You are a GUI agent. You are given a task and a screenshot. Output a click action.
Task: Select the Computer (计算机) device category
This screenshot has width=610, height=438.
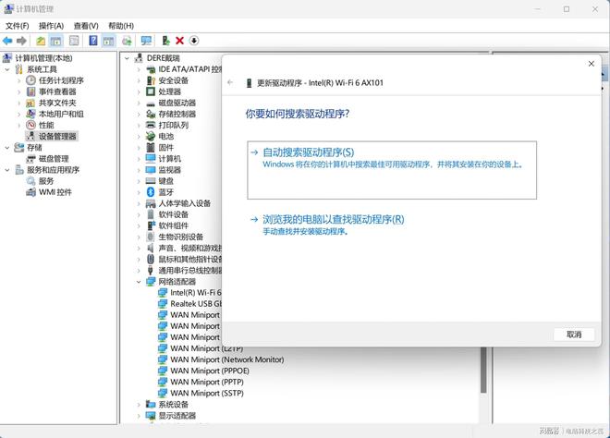click(170, 159)
